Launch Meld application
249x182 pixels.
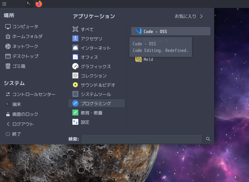171,59
